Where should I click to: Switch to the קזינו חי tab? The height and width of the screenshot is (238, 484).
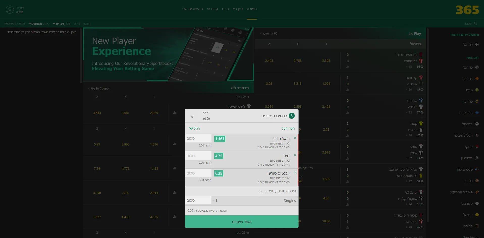pos(213,9)
